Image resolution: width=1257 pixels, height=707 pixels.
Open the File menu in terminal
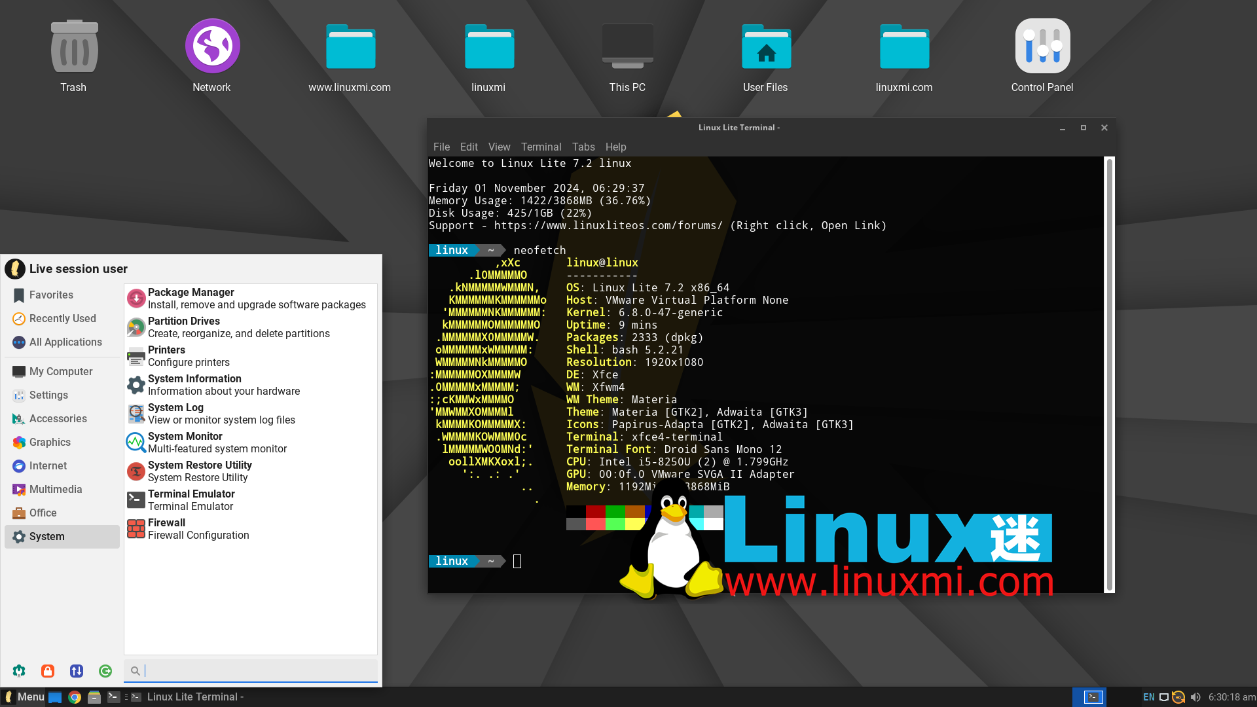(441, 147)
